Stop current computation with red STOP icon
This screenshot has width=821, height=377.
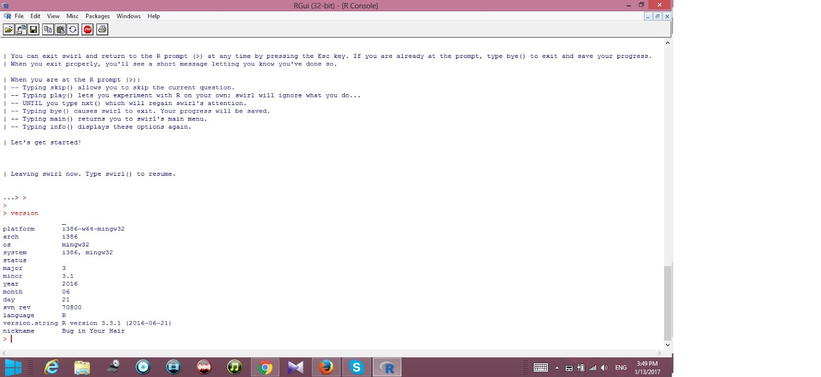click(88, 30)
